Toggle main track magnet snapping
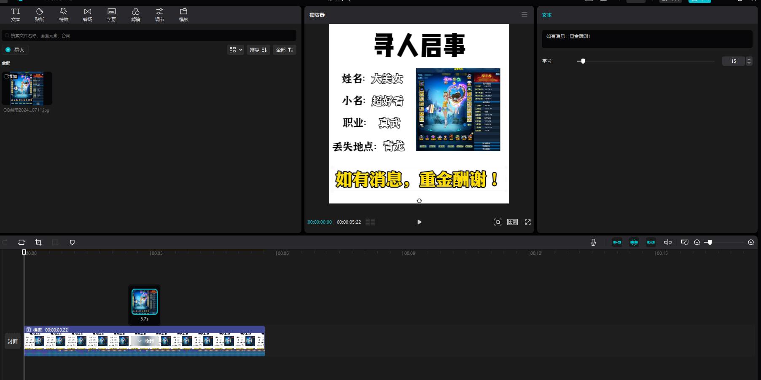 point(617,242)
